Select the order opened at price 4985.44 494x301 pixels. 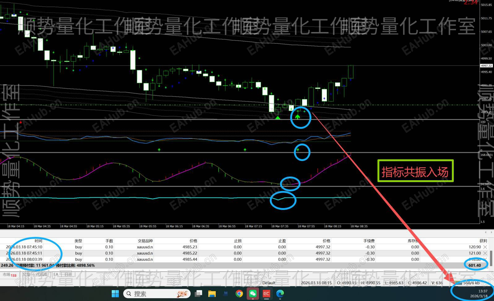(x=244, y=259)
